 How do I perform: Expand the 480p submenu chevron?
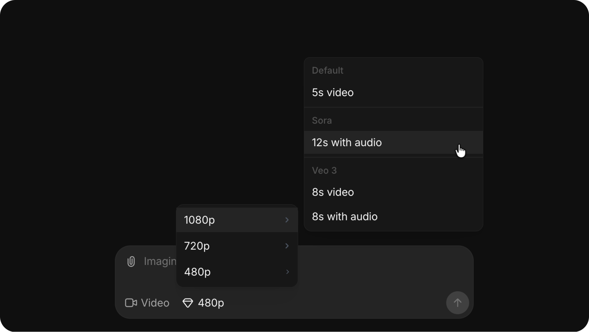pos(287,272)
